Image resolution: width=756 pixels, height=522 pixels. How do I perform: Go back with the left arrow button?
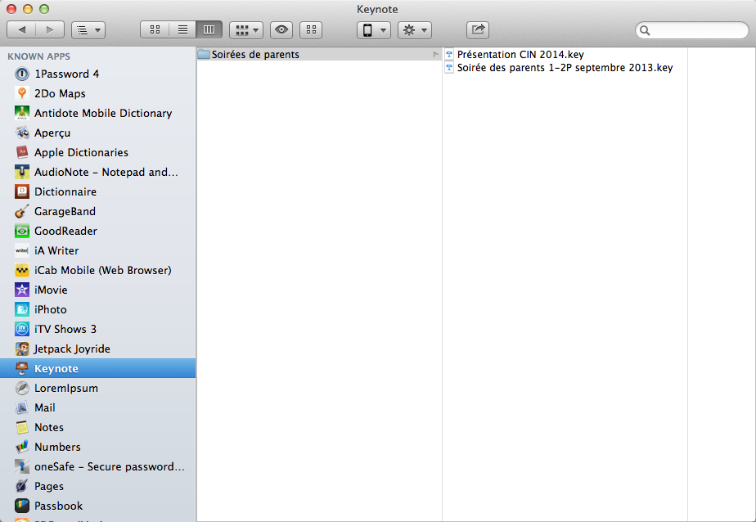coord(22,30)
